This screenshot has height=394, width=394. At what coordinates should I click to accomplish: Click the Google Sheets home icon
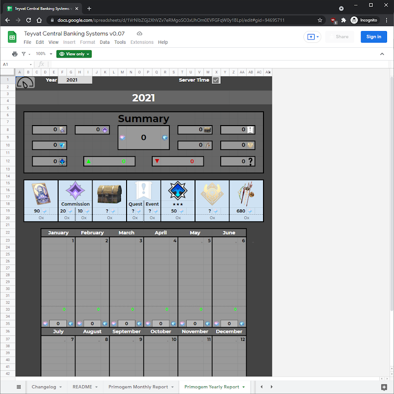pos(12,37)
